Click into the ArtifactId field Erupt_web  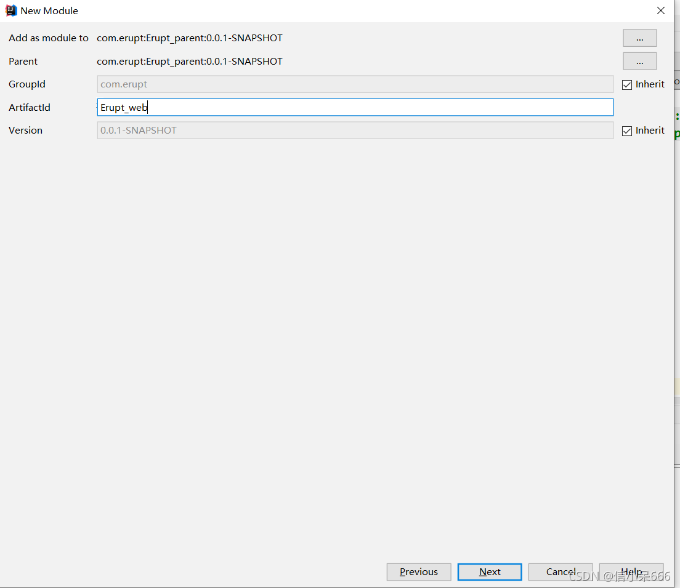pos(355,107)
